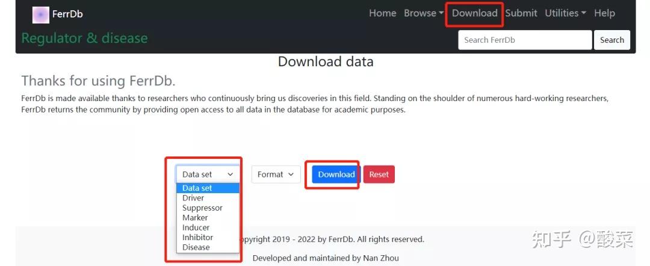This screenshot has width=650, height=266.
Task: Click the blue Download button
Action: pyautogui.click(x=336, y=175)
